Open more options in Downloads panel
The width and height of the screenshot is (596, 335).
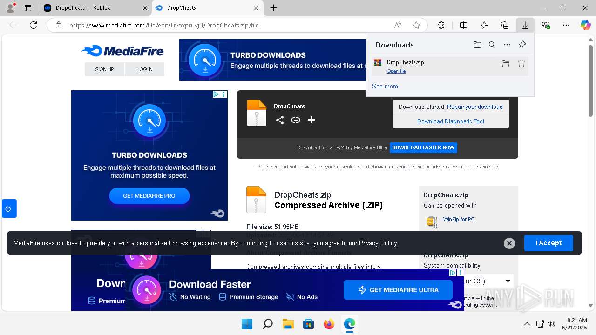[507, 45]
